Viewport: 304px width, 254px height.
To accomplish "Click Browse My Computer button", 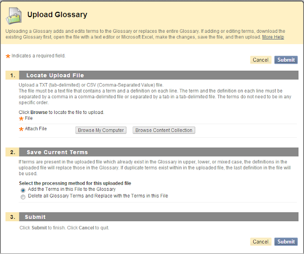I will point(101,130).
